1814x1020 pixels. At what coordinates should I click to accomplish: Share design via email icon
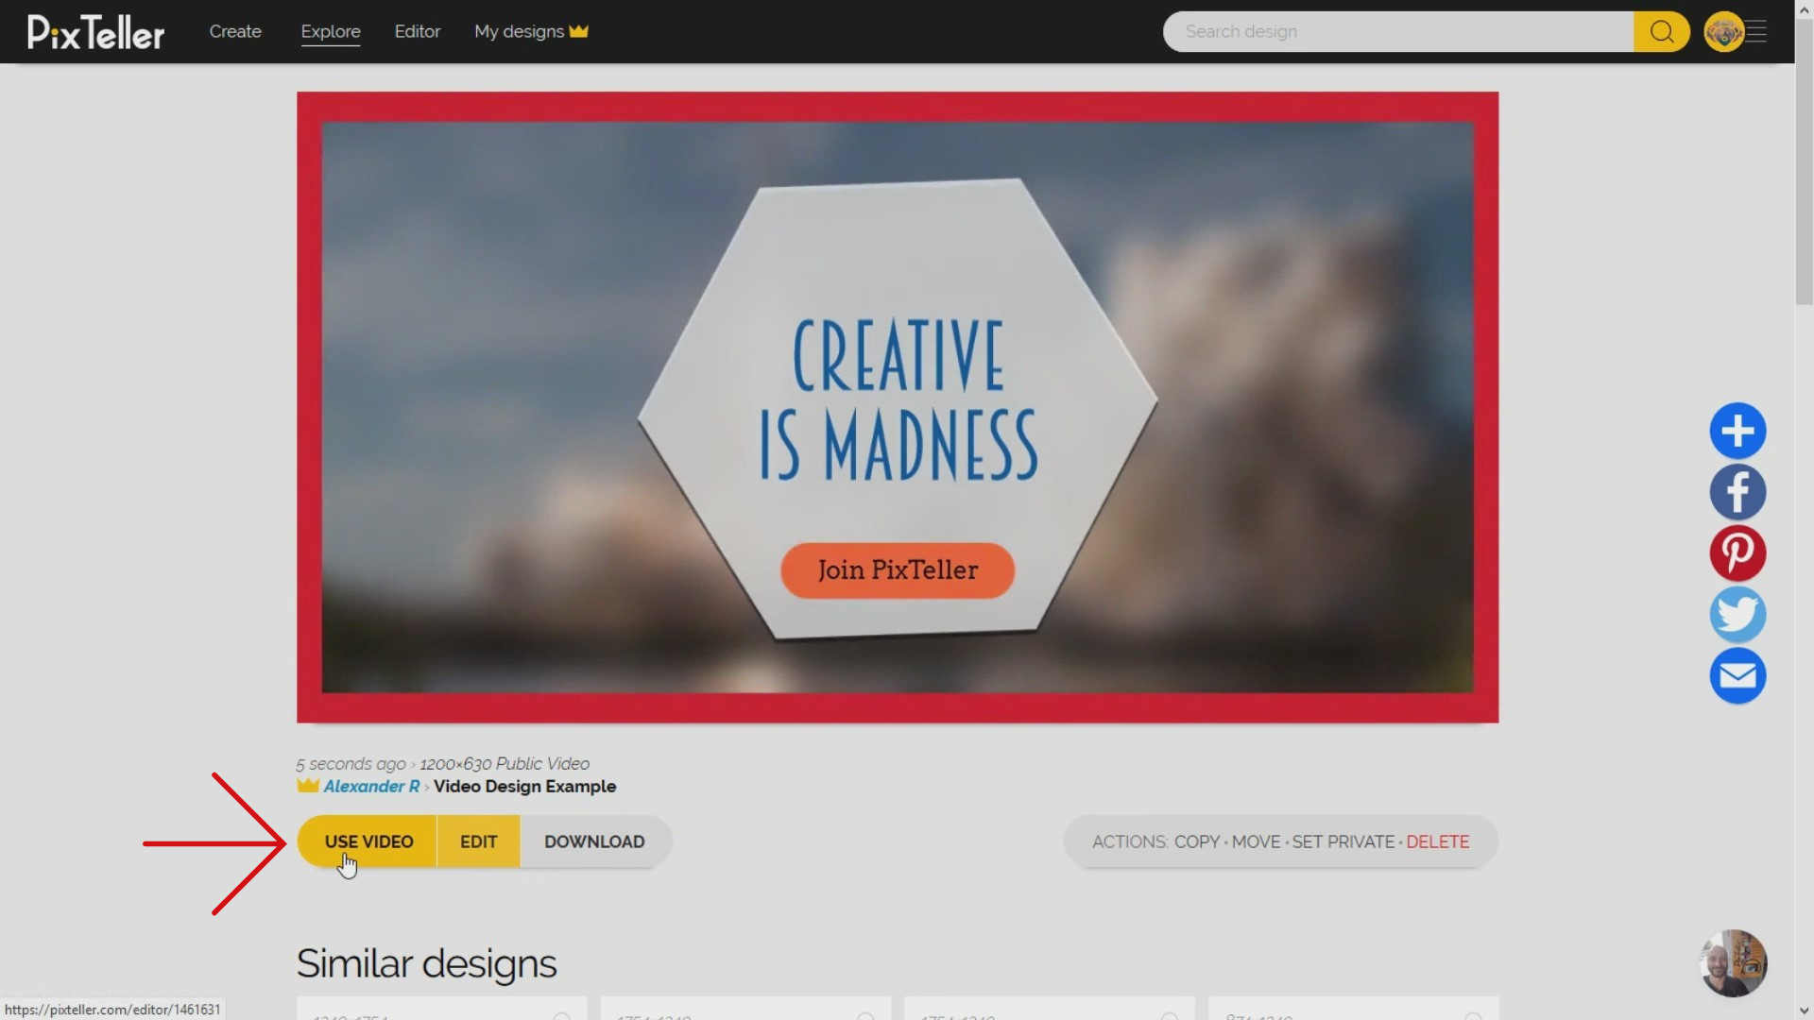click(1737, 676)
